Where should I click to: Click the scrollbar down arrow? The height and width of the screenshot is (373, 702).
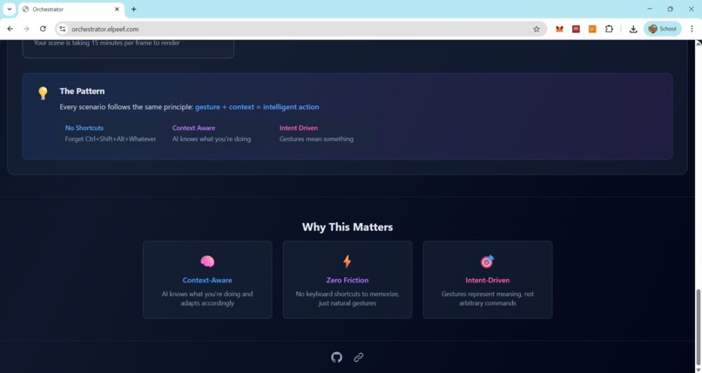pos(698,370)
